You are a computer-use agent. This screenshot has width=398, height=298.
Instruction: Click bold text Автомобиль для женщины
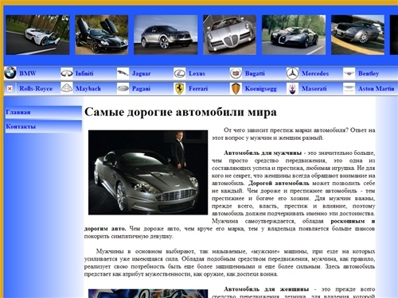point(267,289)
